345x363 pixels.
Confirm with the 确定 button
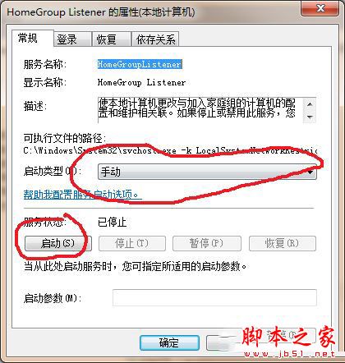[x=169, y=342]
